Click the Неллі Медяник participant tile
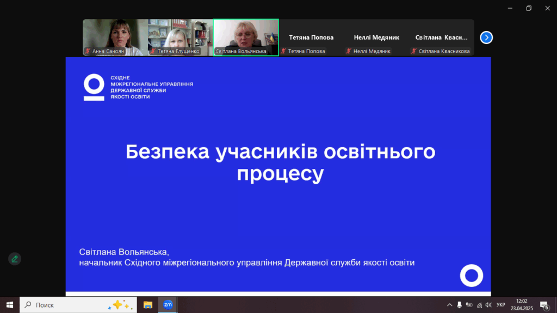This screenshot has height=313, width=557. [x=376, y=37]
